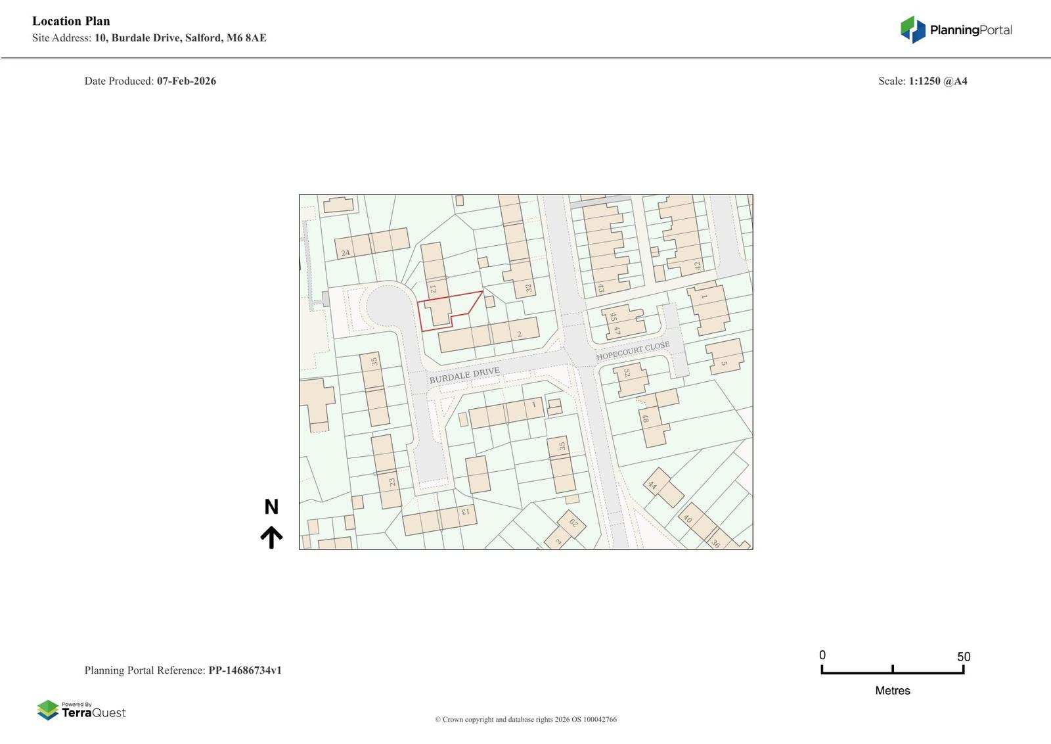The height and width of the screenshot is (744, 1051).
Task: Click the TerraQuest logo
Action: pos(81,710)
